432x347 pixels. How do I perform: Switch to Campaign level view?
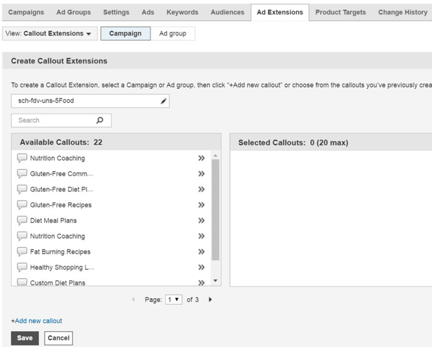[x=125, y=33]
